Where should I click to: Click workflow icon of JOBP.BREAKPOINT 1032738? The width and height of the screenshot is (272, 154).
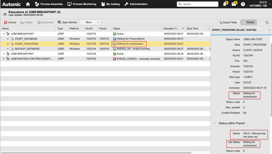pyautogui.click(x=8, y=54)
